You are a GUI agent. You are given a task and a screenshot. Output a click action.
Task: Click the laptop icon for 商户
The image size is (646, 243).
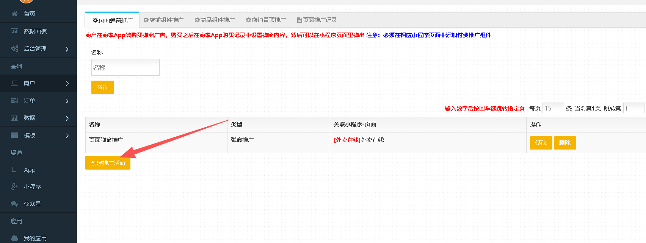15,83
